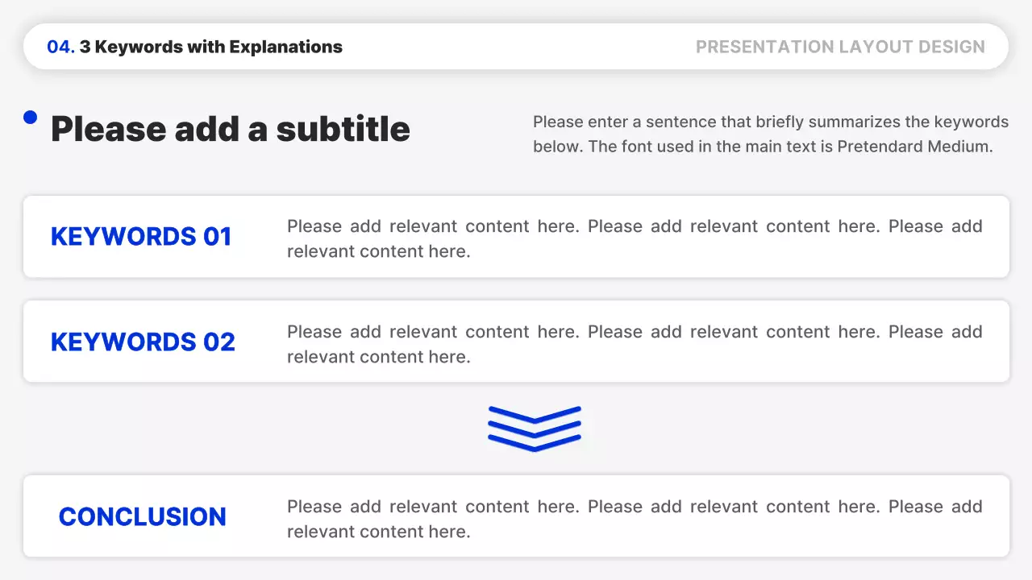Select the "PRESENTATION LAYOUT DESIGN" header label
This screenshot has height=580, width=1032.
840,47
